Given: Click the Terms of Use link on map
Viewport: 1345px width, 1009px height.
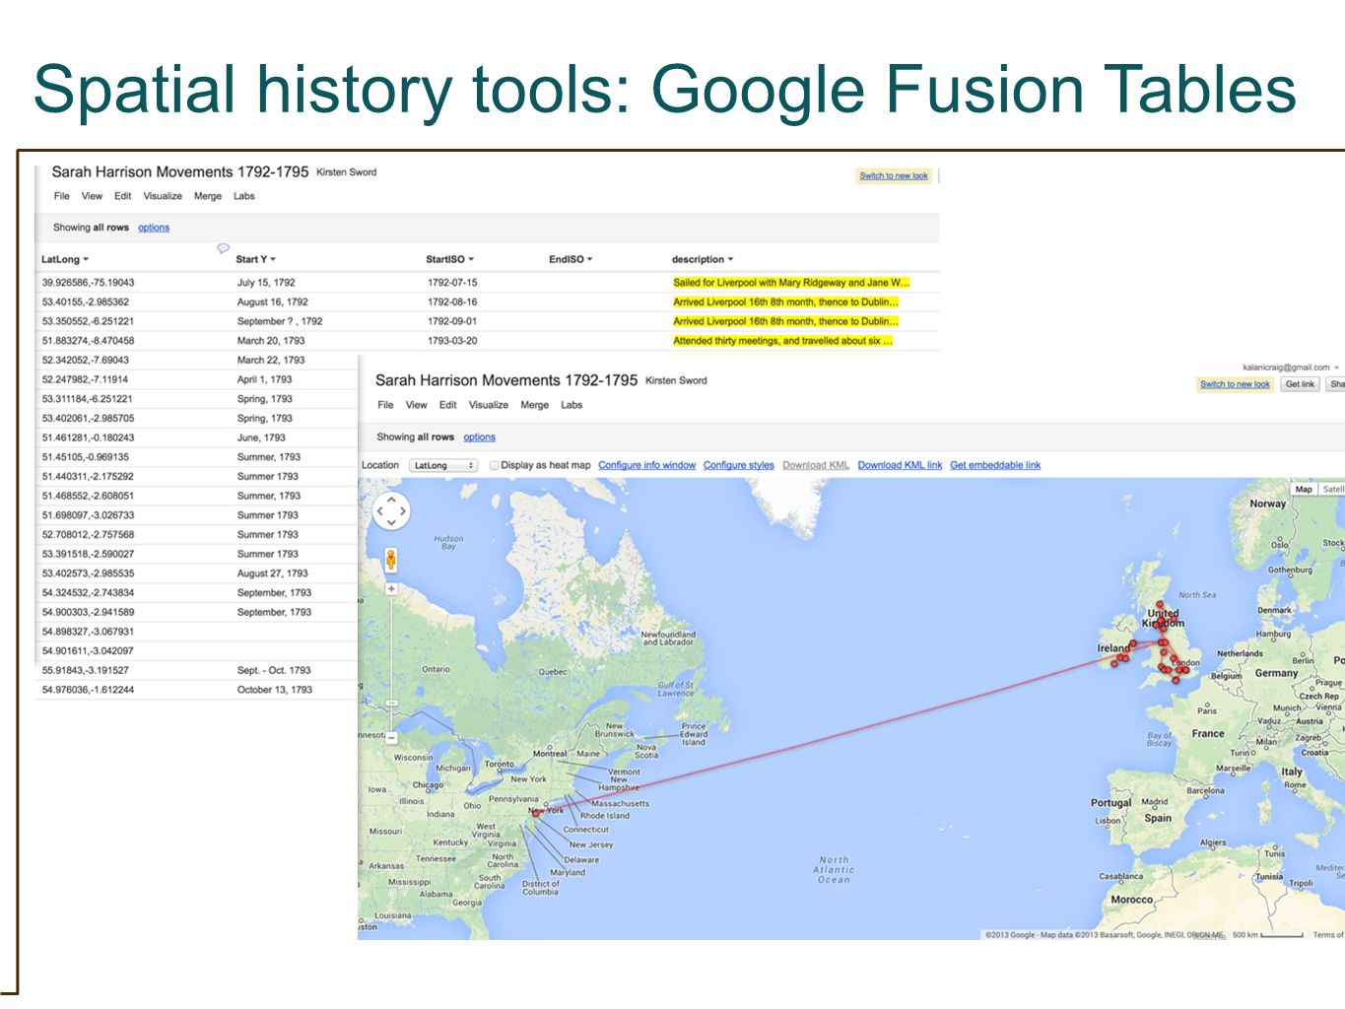Looking at the screenshot, I should point(1328,934).
